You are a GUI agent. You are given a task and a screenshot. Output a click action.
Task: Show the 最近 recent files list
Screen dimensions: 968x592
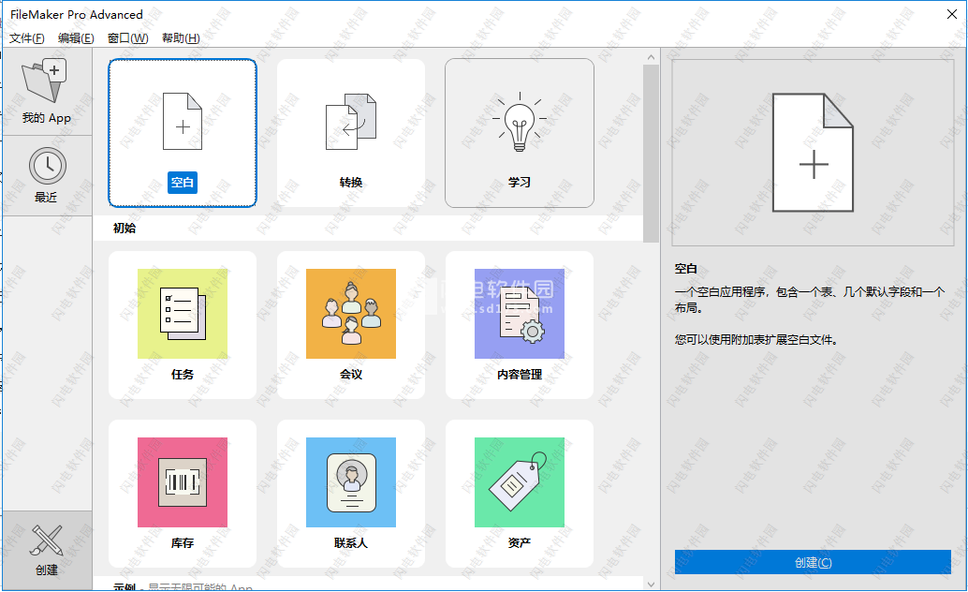(47, 176)
